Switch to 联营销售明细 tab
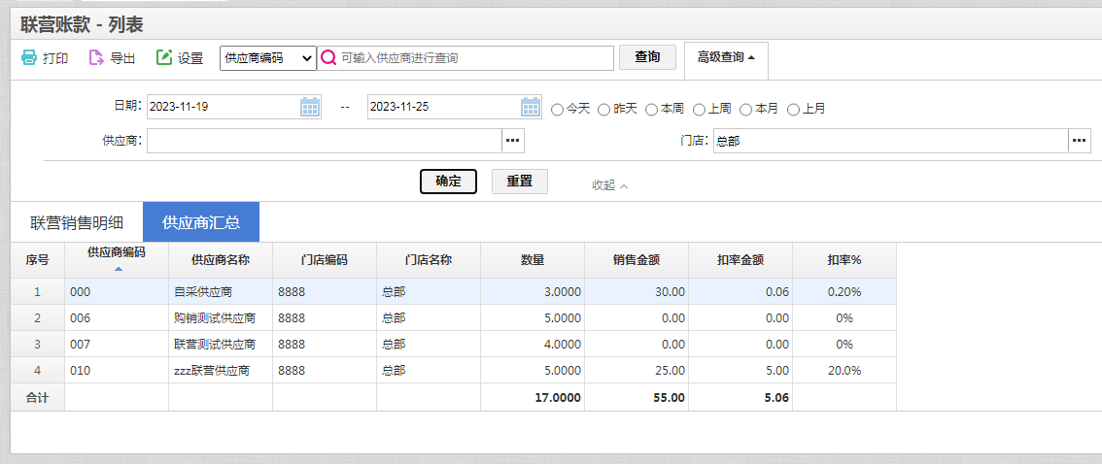The height and width of the screenshot is (464, 1102). tap(77, 222)
